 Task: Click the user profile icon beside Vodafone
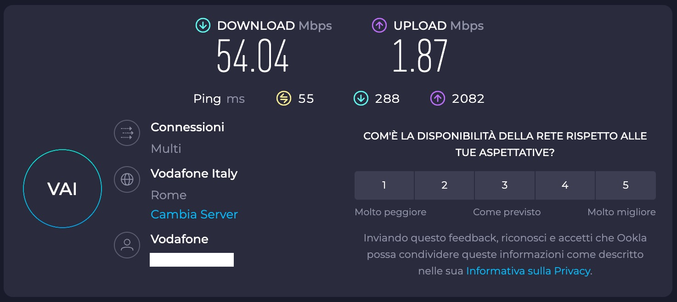127,245
